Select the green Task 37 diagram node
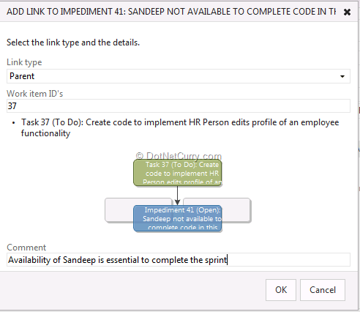360x312 pixels. pos(178,172)
